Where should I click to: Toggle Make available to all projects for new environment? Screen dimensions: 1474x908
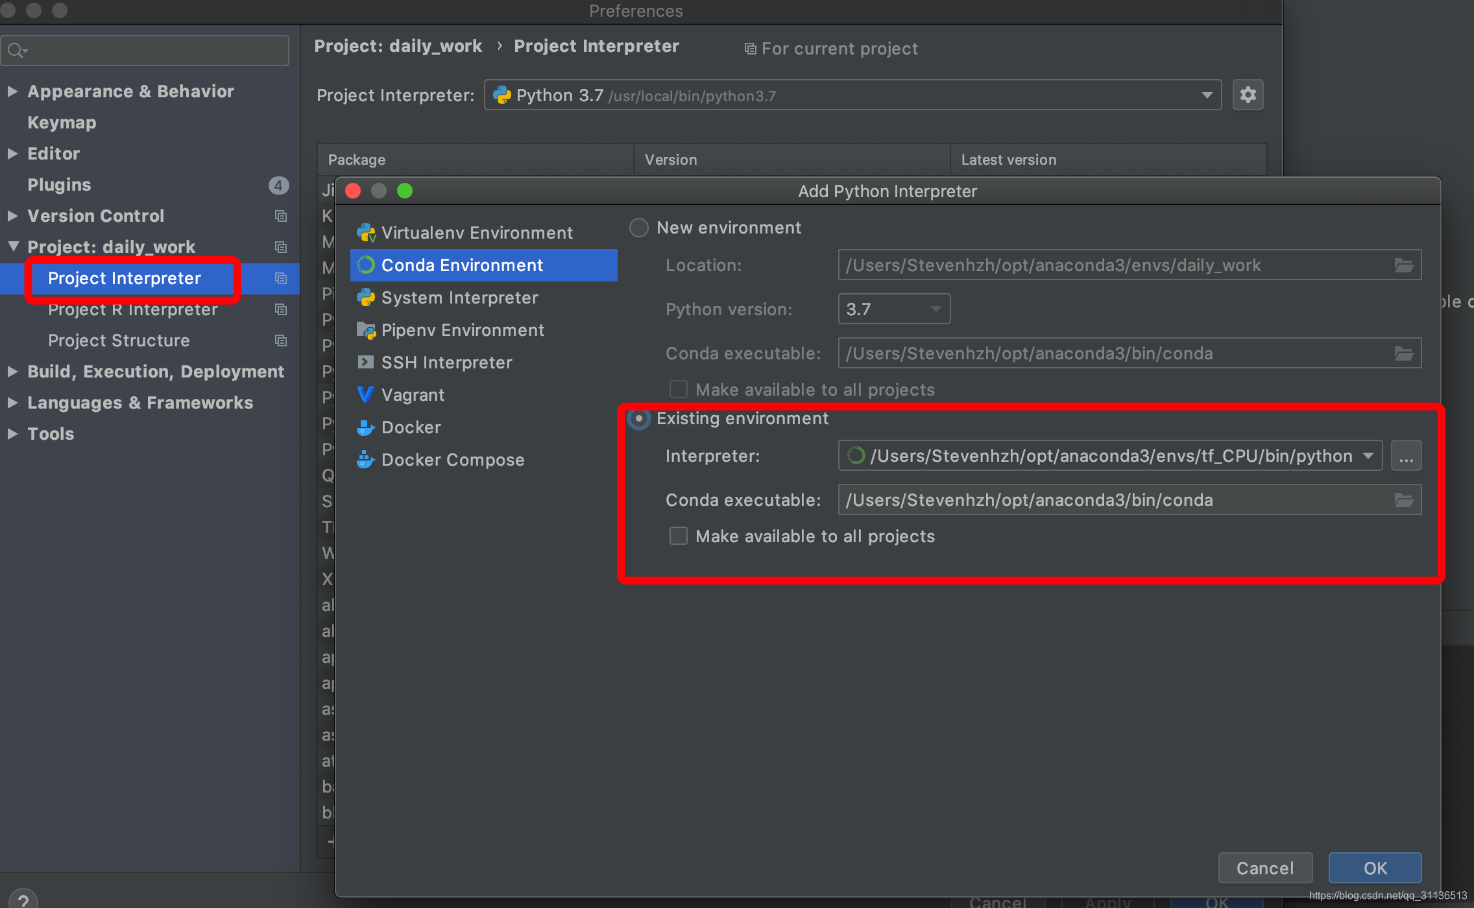point(679,389)
